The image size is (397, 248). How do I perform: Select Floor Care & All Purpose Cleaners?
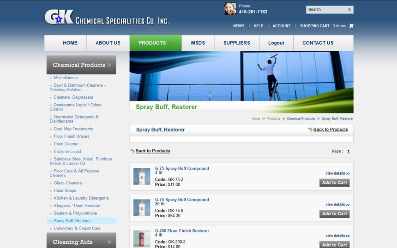click(74, 173)
